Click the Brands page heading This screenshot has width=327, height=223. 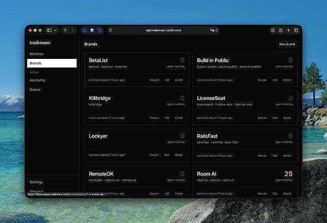[x=90, y=44]
